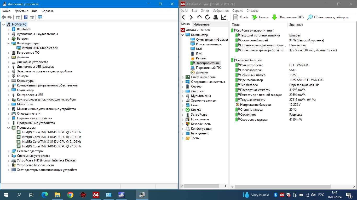
Task: Open Сервис menu in AIDA64
Action: pyautogui.click(x=237, y=11)
